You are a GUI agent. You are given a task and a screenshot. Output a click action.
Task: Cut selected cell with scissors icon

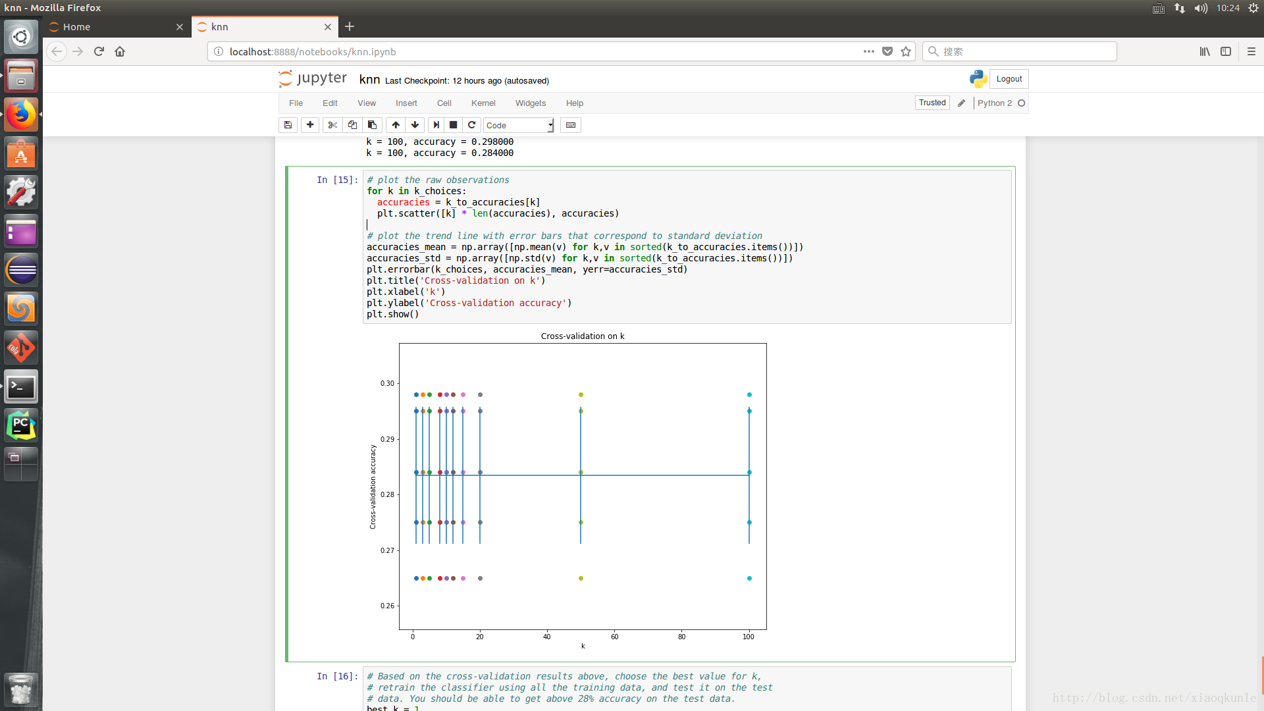(332, 125)
